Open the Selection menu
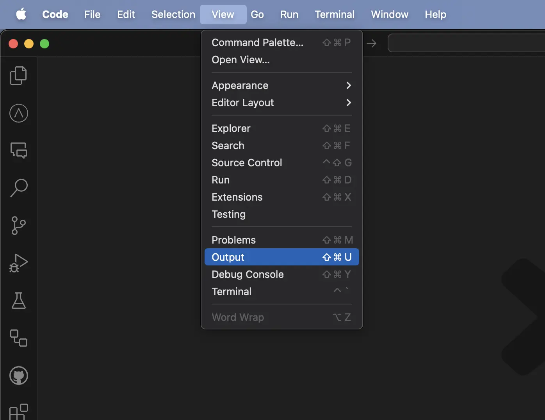 173,14
